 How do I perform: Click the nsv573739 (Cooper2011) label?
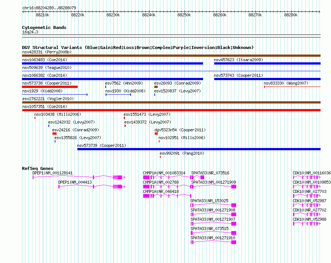(x=102, y=145)
